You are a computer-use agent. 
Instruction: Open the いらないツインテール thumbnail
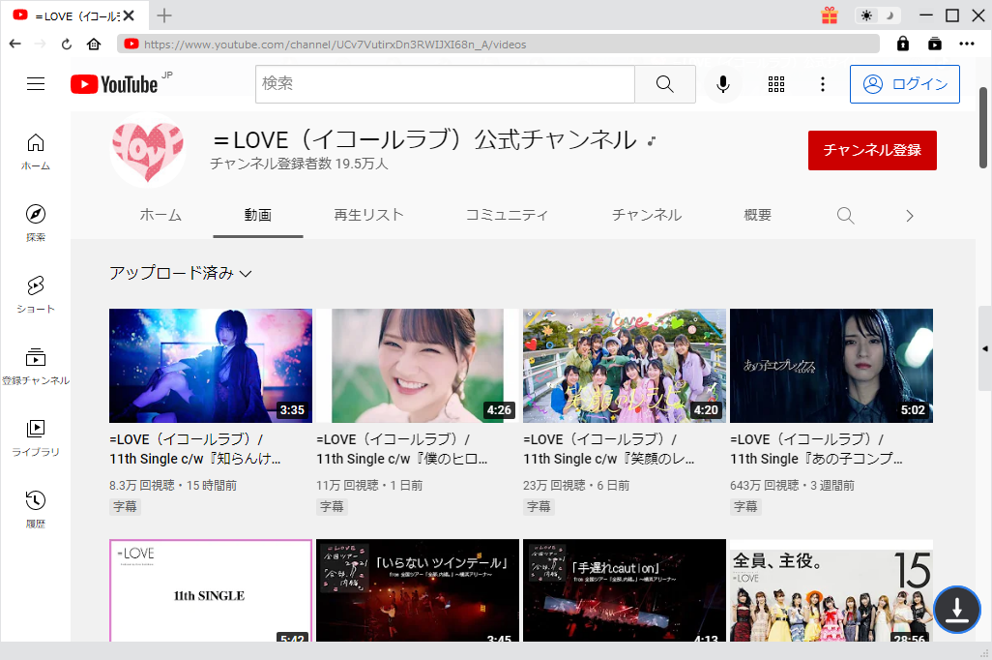pyautogui.click(x=418, y=590)
